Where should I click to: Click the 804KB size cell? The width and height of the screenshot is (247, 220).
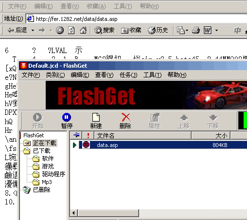click(220, 145)
